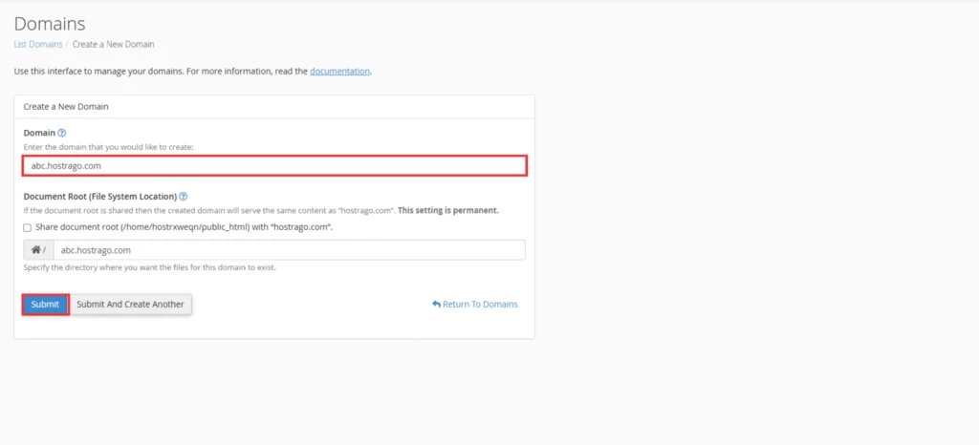The image size is (979, 445).
Task: Go to the List Domains breadcrumb
Action: (x=38, y=44)
